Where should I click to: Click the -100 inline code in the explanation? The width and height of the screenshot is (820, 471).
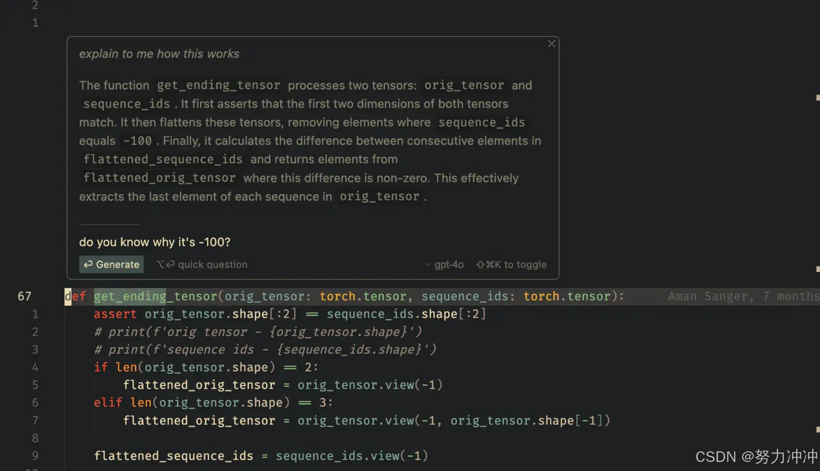[138, 141]
